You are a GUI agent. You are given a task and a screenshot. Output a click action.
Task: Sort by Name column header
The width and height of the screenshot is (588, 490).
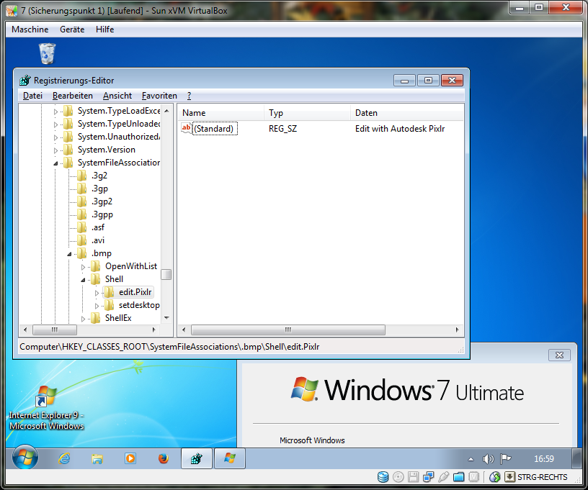[220, 113]
